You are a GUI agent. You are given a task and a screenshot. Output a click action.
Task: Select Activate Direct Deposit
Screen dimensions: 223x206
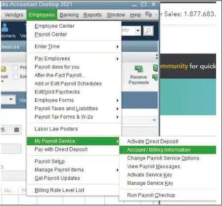click(168, 141)
